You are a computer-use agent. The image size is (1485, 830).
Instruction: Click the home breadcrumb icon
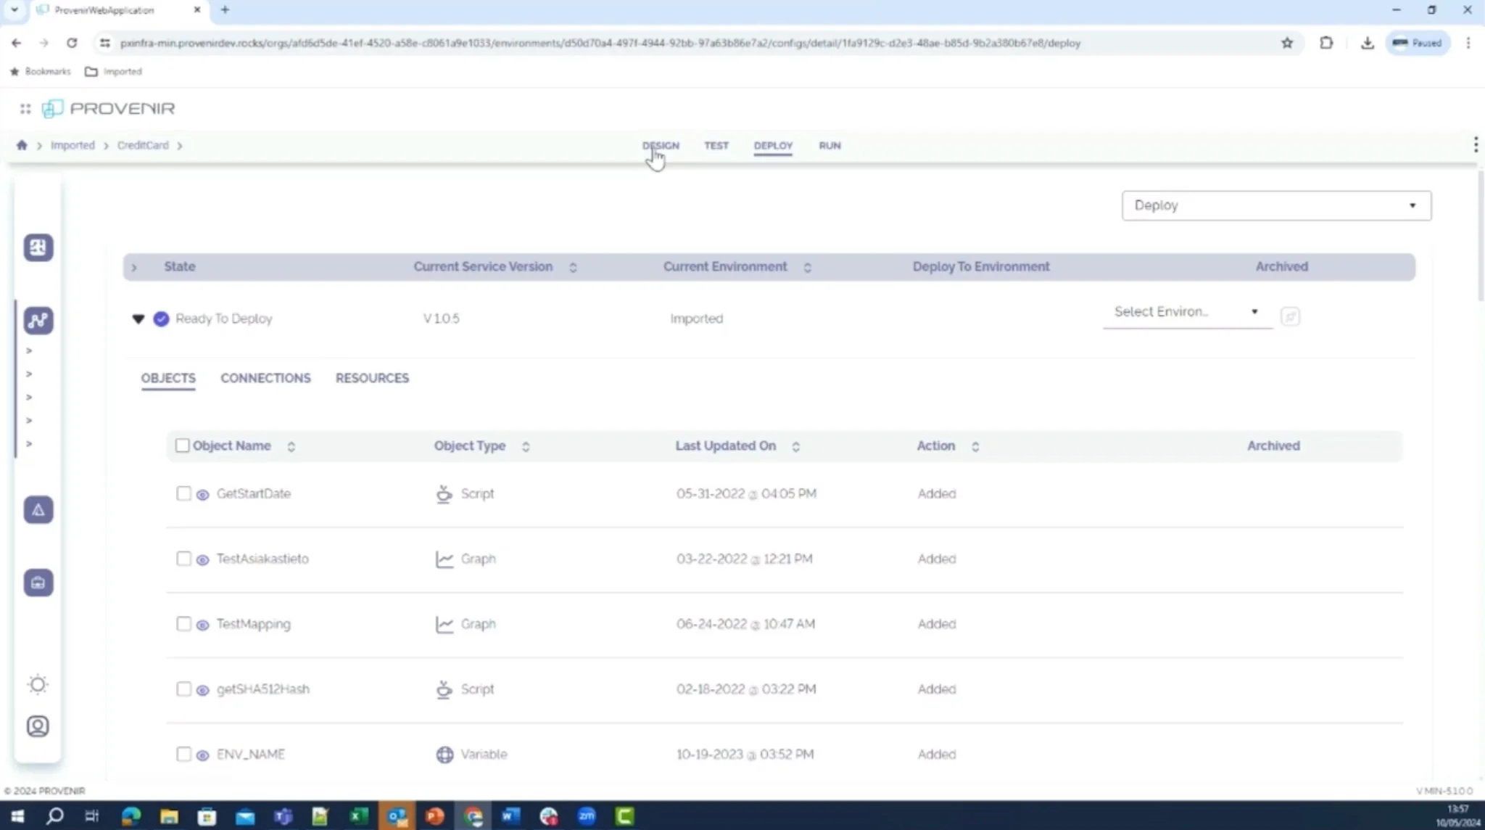[x=22, y=145]
